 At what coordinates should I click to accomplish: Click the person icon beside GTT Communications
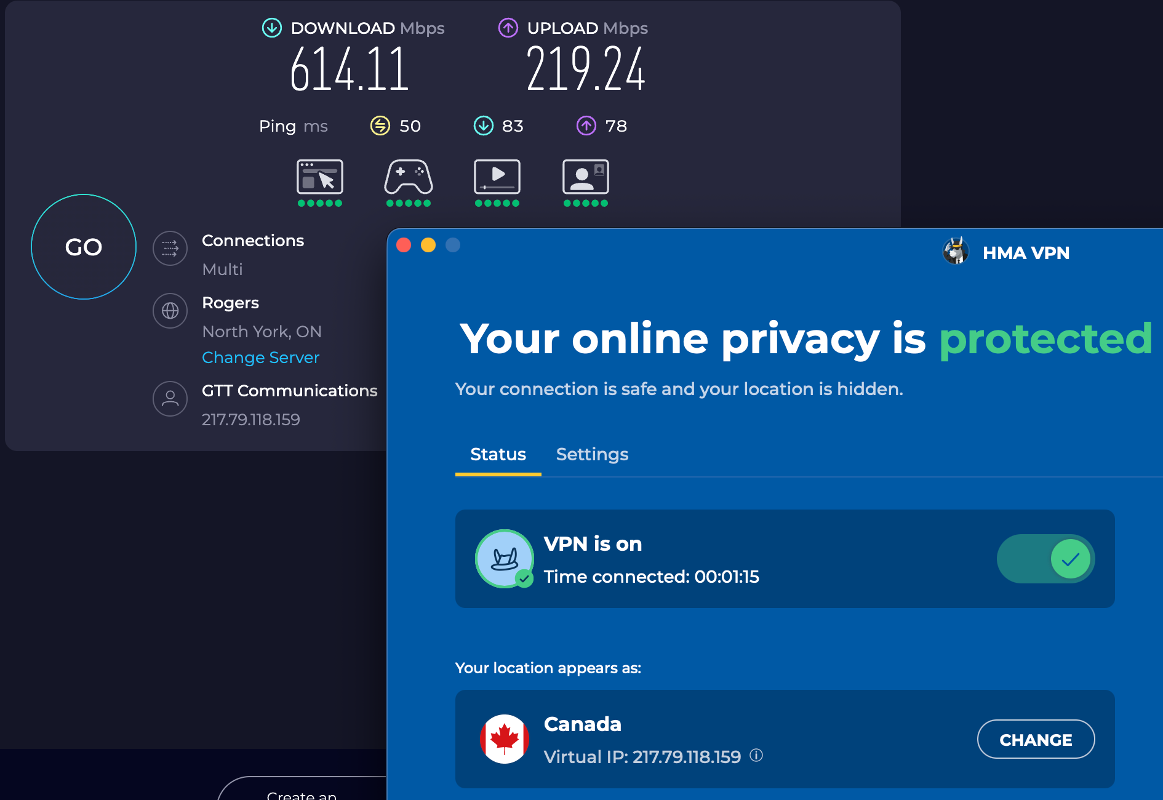(x=170, y=399)
